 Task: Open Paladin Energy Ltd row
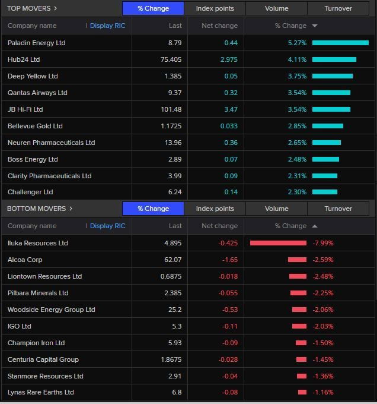pyautogui.click(x=36, y=43)
